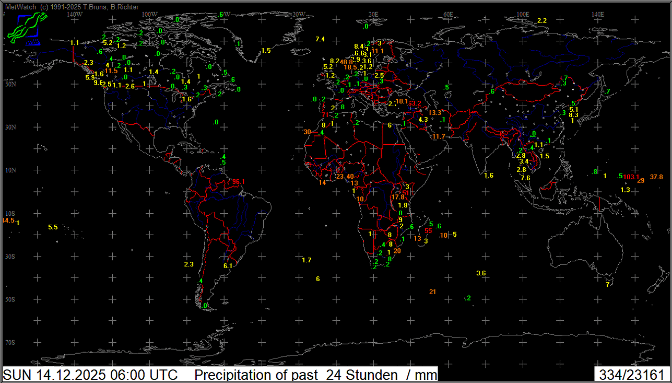Click the orange 21 in southern Indian Ocean
This screenshot has width=672, height=383.
[x=432, y=292]
